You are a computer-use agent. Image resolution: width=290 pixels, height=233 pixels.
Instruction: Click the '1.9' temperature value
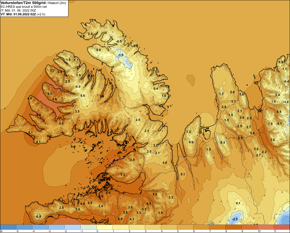[68, 60]
